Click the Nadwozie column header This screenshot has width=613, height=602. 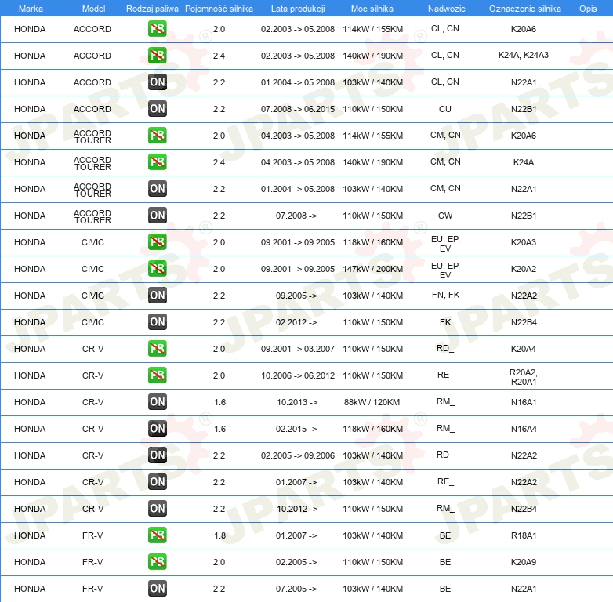click(447, 9)
